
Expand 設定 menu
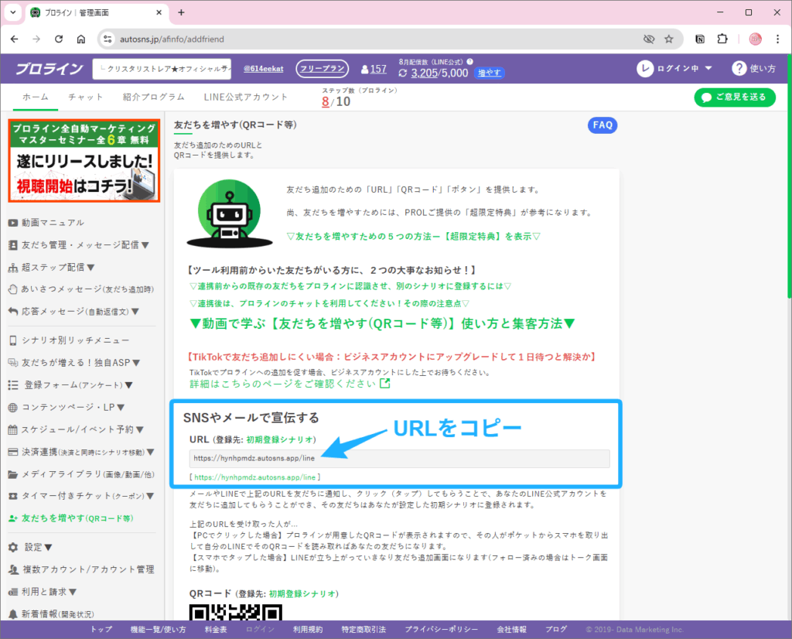click(30, 547)
